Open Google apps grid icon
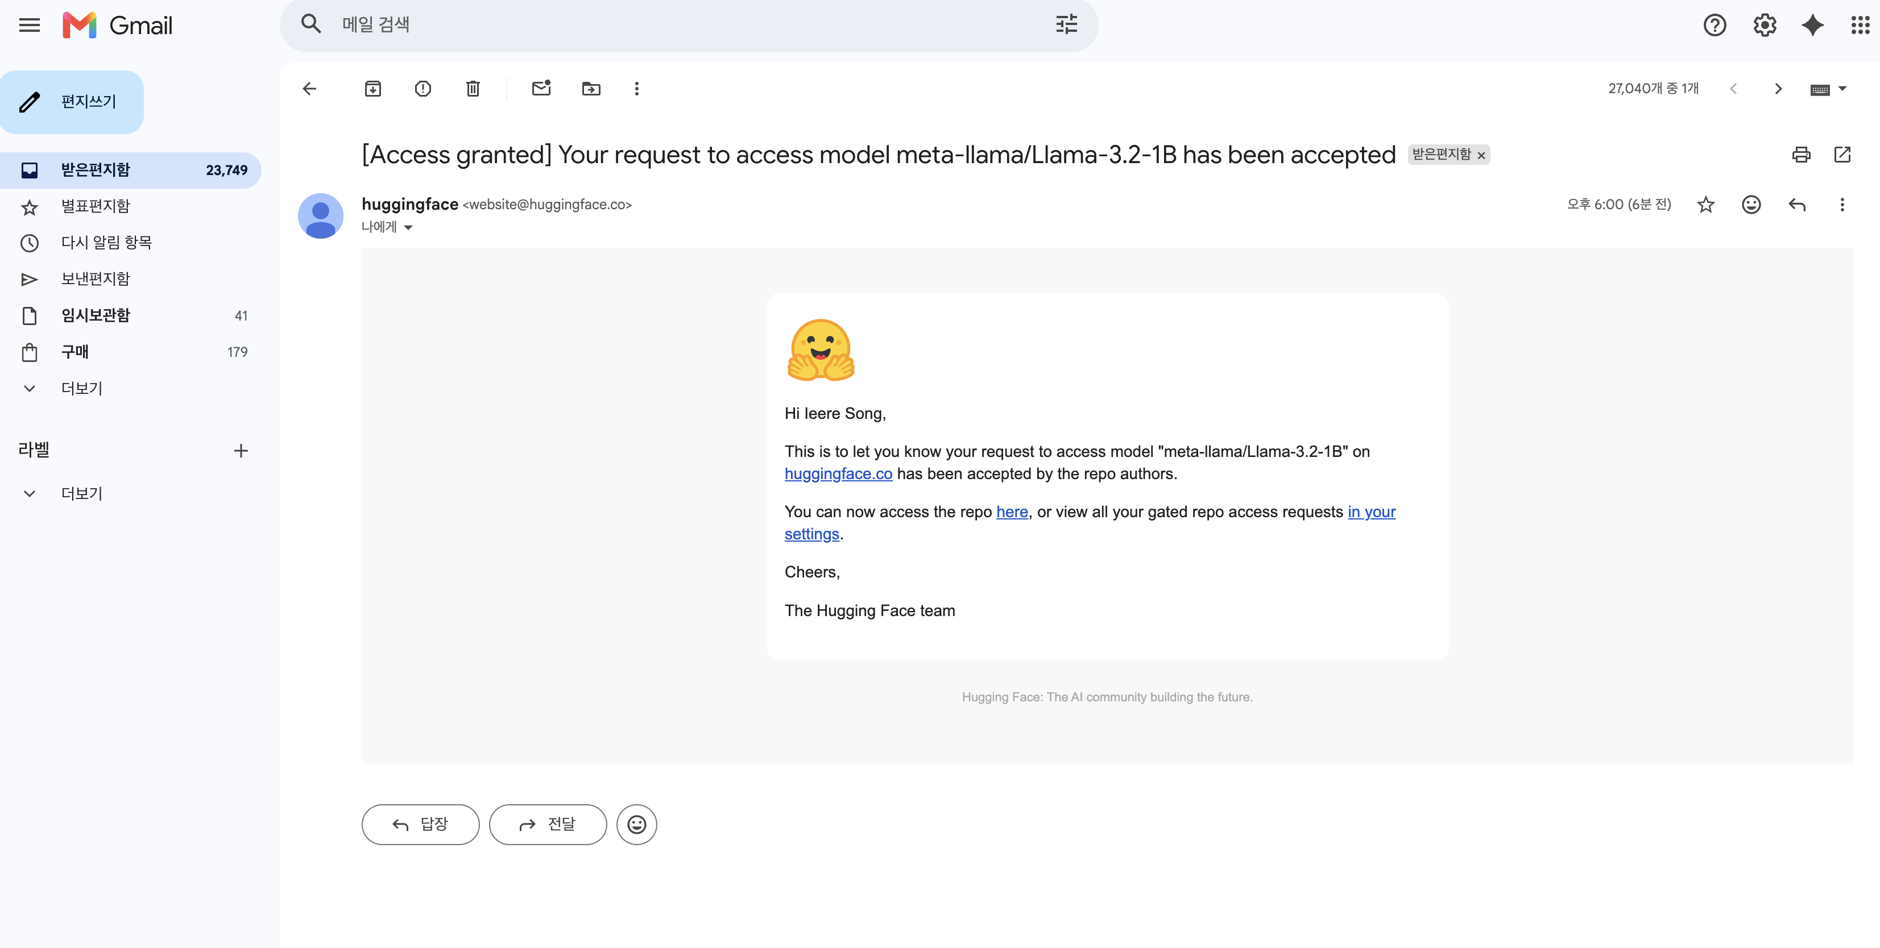 pos(1860,26)
